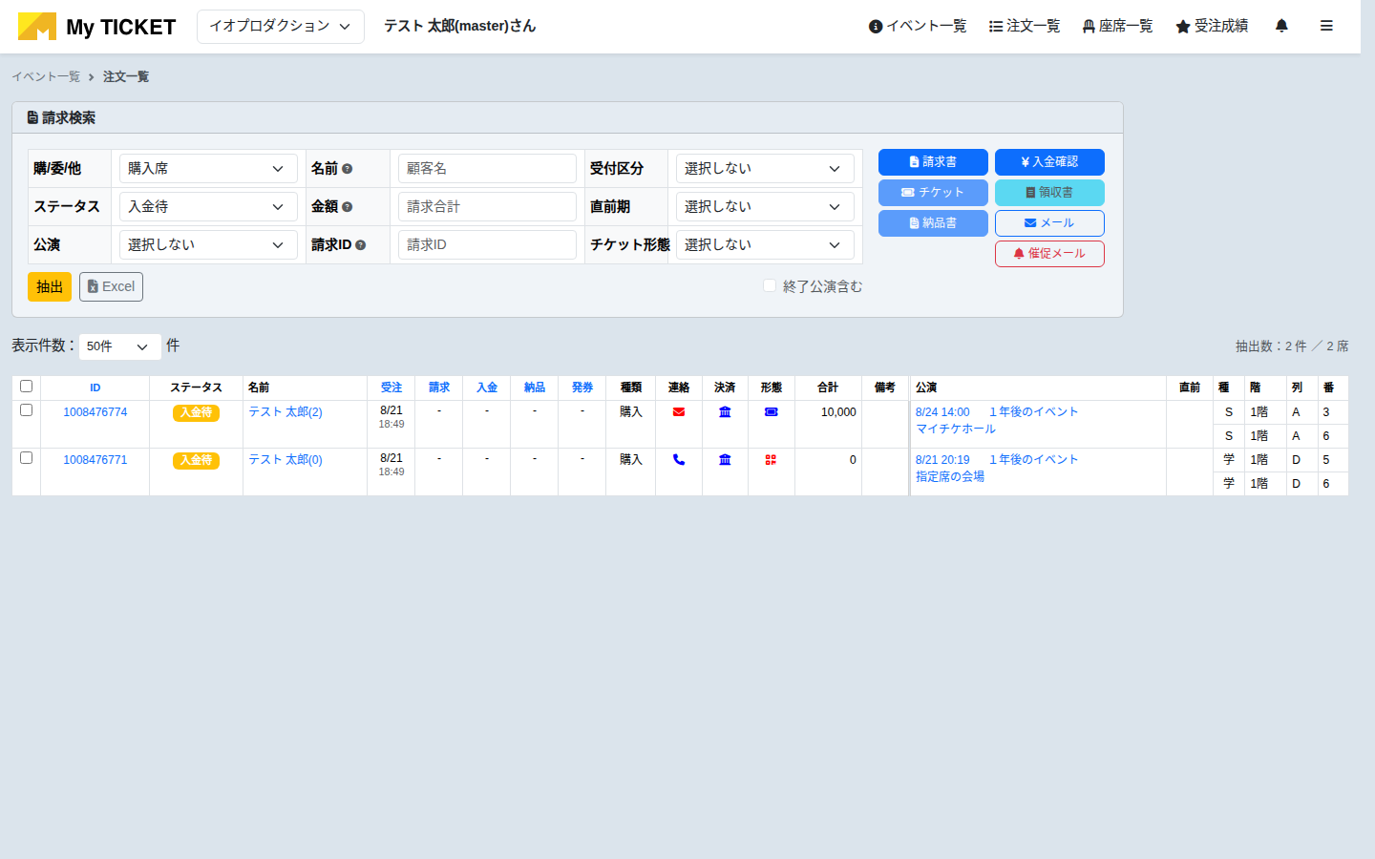Image resolution: width=1375 pixels, height=859 pixels.
Task: Go to 受注成績 in top navigation
Action: pos(1212,26)
